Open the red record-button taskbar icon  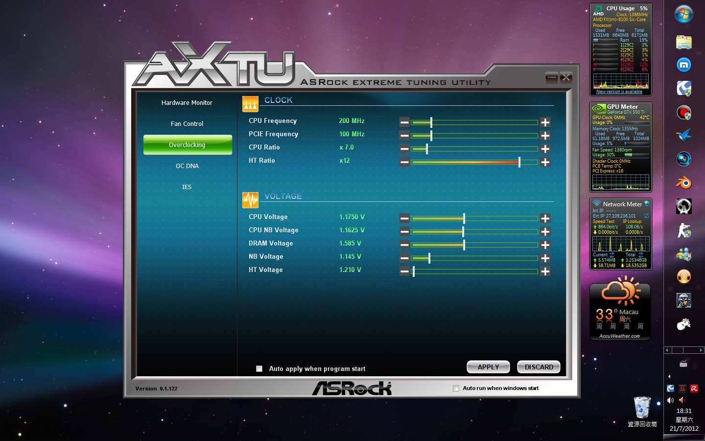tap(684, 113)
